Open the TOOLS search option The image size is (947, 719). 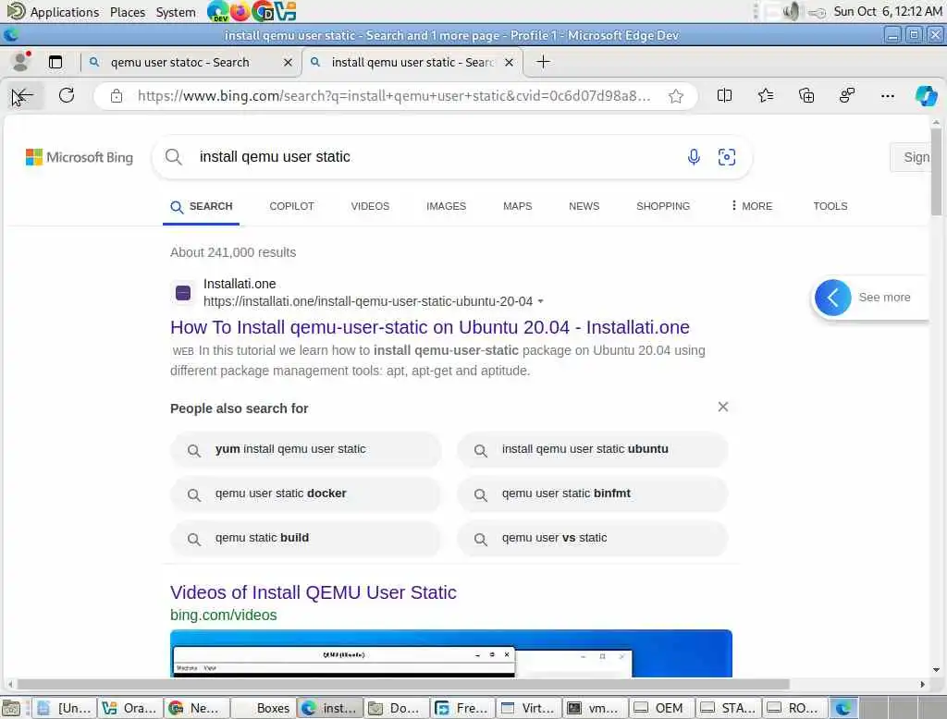[830, 206]
